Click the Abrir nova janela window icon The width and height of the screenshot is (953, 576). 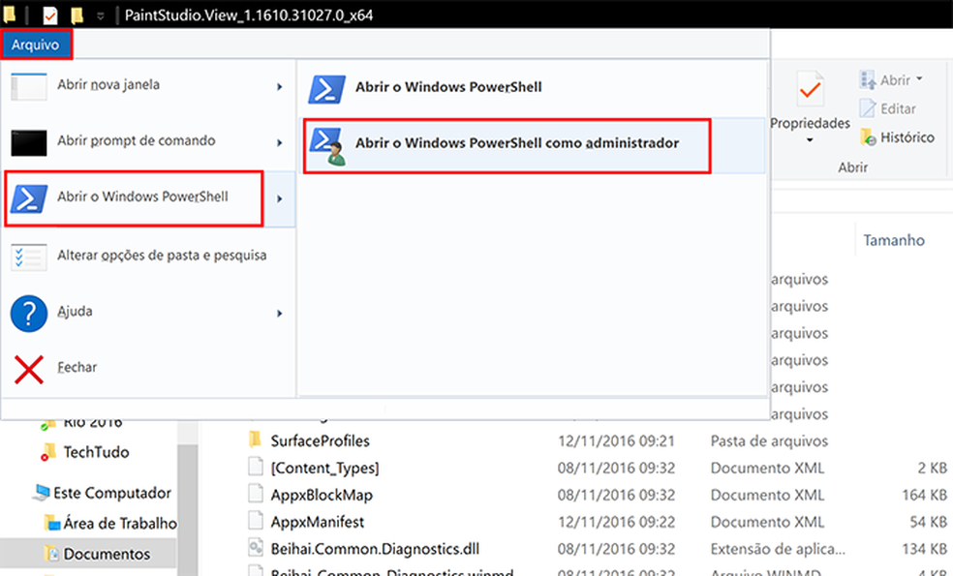click(28, 86)
